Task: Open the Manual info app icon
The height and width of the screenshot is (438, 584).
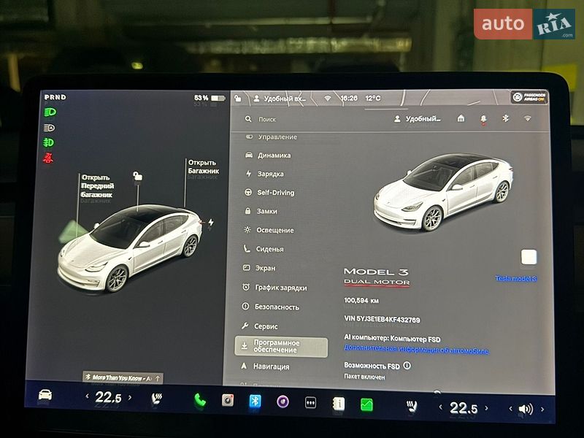Action: click(x=339, y=404)
